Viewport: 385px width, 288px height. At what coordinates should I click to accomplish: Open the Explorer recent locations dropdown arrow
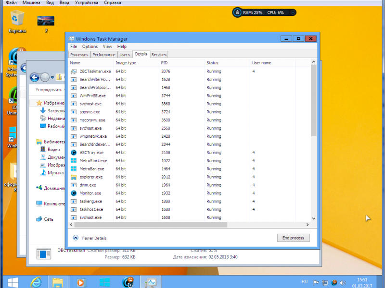point(52,78)
